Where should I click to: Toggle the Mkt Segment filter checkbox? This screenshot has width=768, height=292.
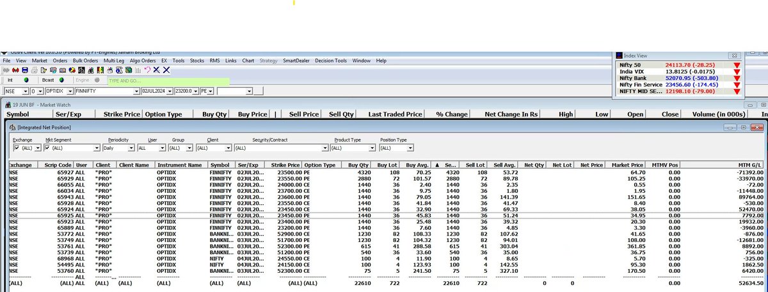[48, 147]
